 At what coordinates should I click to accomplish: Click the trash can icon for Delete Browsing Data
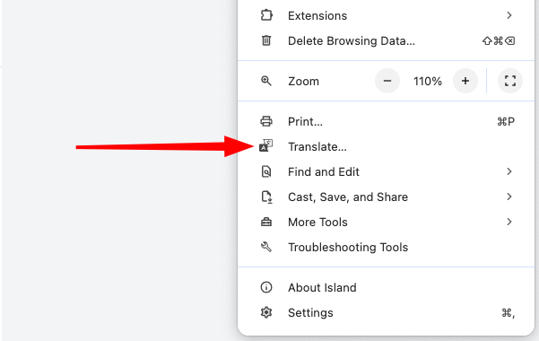coord(266,40)
